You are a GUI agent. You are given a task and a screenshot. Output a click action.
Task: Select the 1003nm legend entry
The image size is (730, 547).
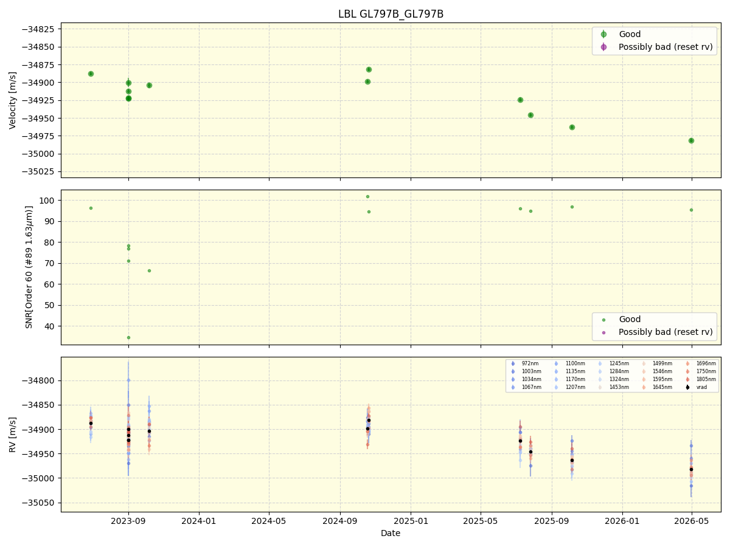[526, 371]
